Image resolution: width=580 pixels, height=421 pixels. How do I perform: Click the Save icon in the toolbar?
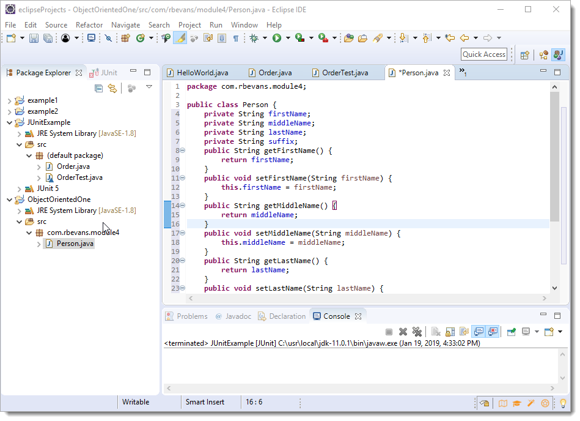[x=34, y=38]
